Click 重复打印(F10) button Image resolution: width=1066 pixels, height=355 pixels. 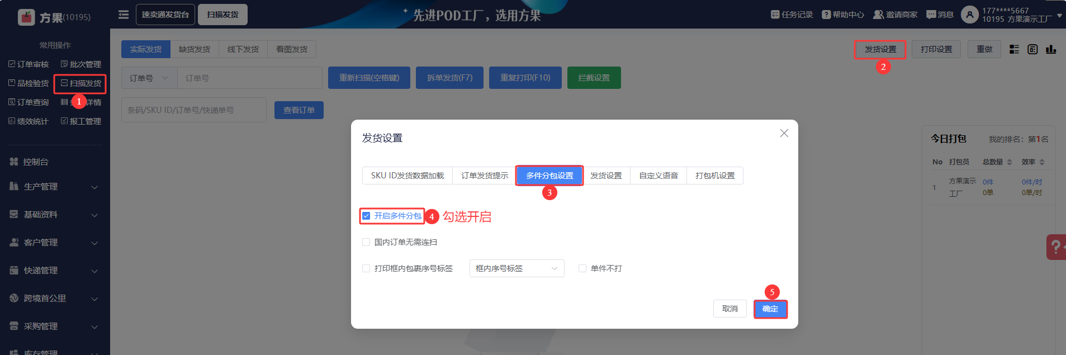pyautogui.click(x=525, y=78)
